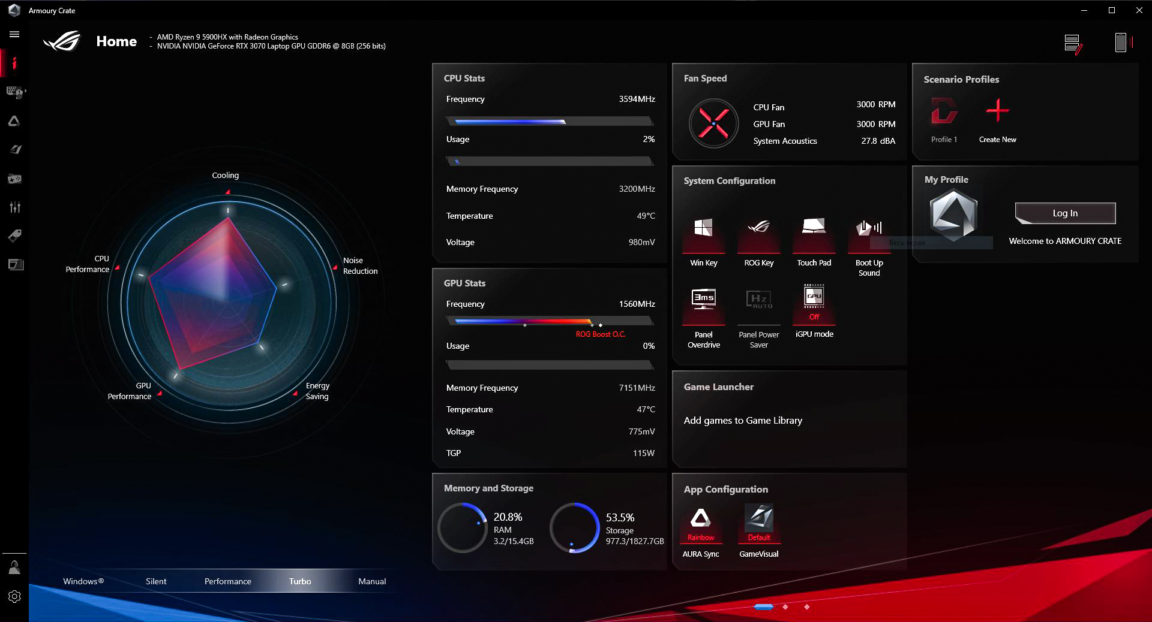Click the GPU Frequency ROG Boost bar
The image size is (1152, 622).
[x=550, y=322]
